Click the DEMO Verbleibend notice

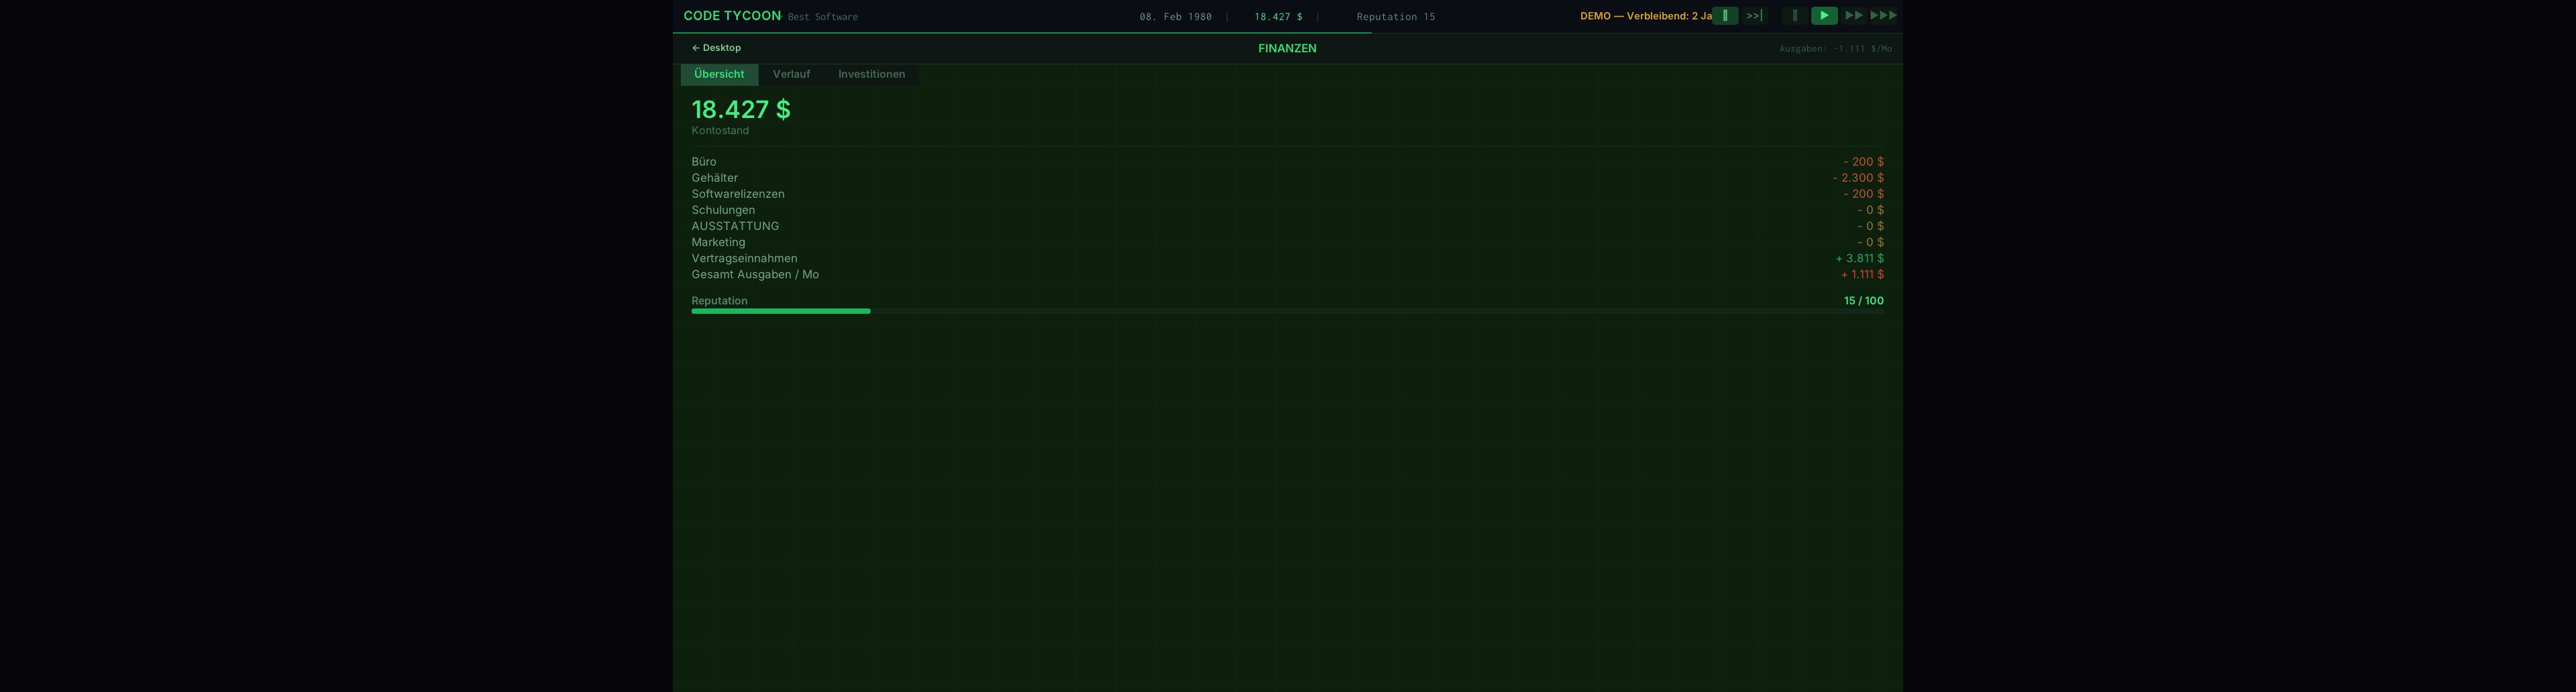point(1645,16)
